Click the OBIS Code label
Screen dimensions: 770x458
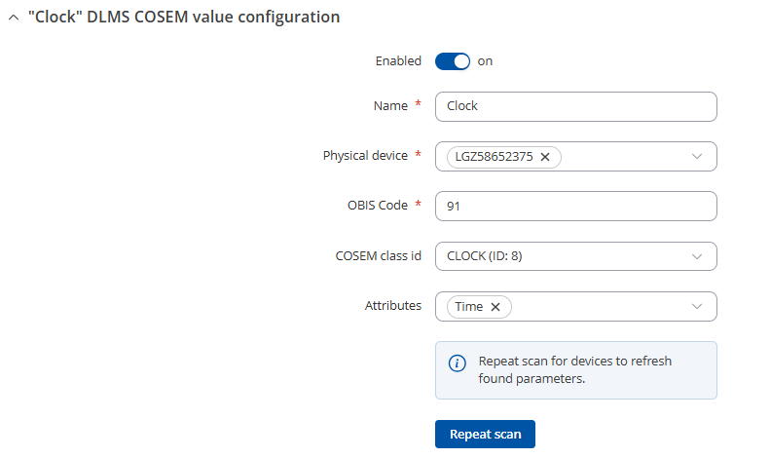[x=377, y=205]
